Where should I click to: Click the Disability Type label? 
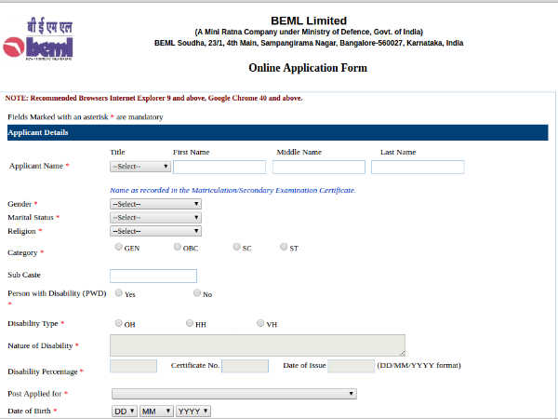point(33,323)
